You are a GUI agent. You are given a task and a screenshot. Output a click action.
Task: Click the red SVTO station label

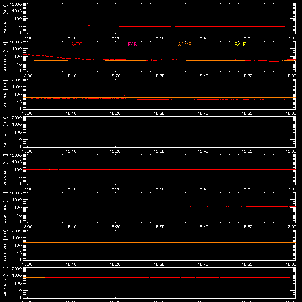[x=77, y=44]
